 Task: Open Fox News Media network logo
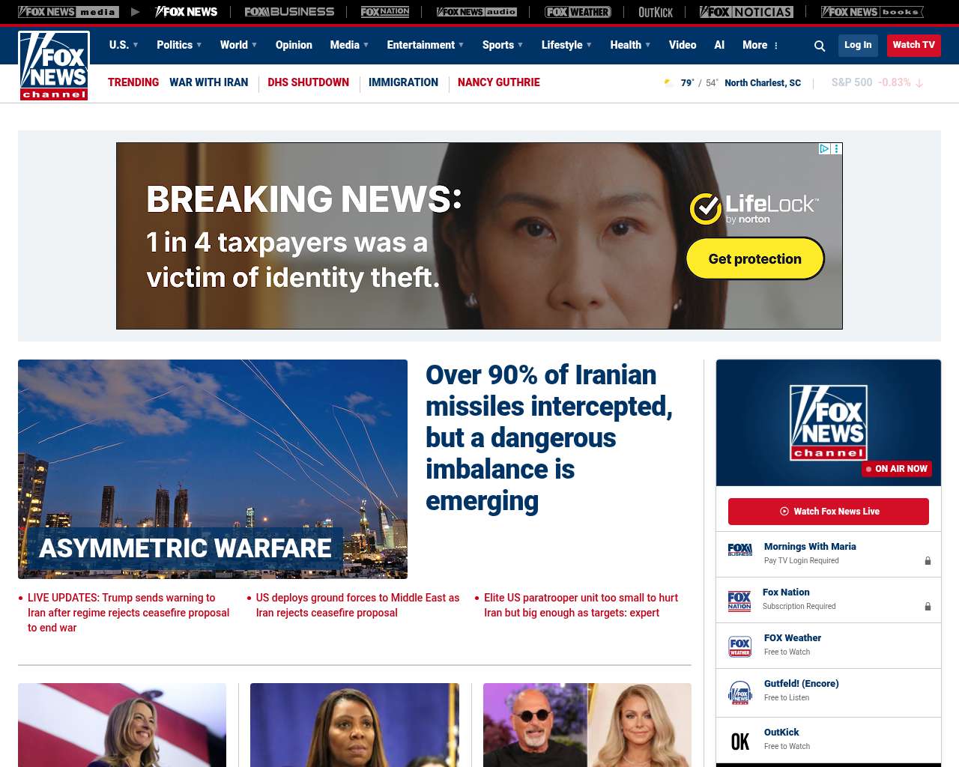pos(68,12)
